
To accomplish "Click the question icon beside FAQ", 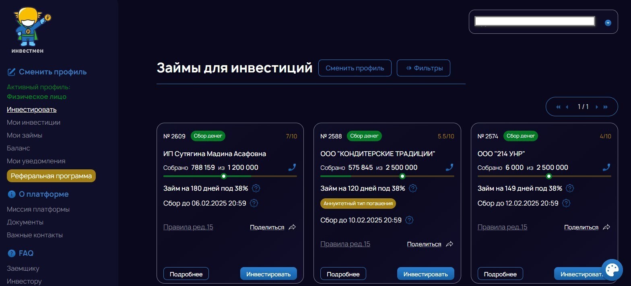I will (12, 253).
